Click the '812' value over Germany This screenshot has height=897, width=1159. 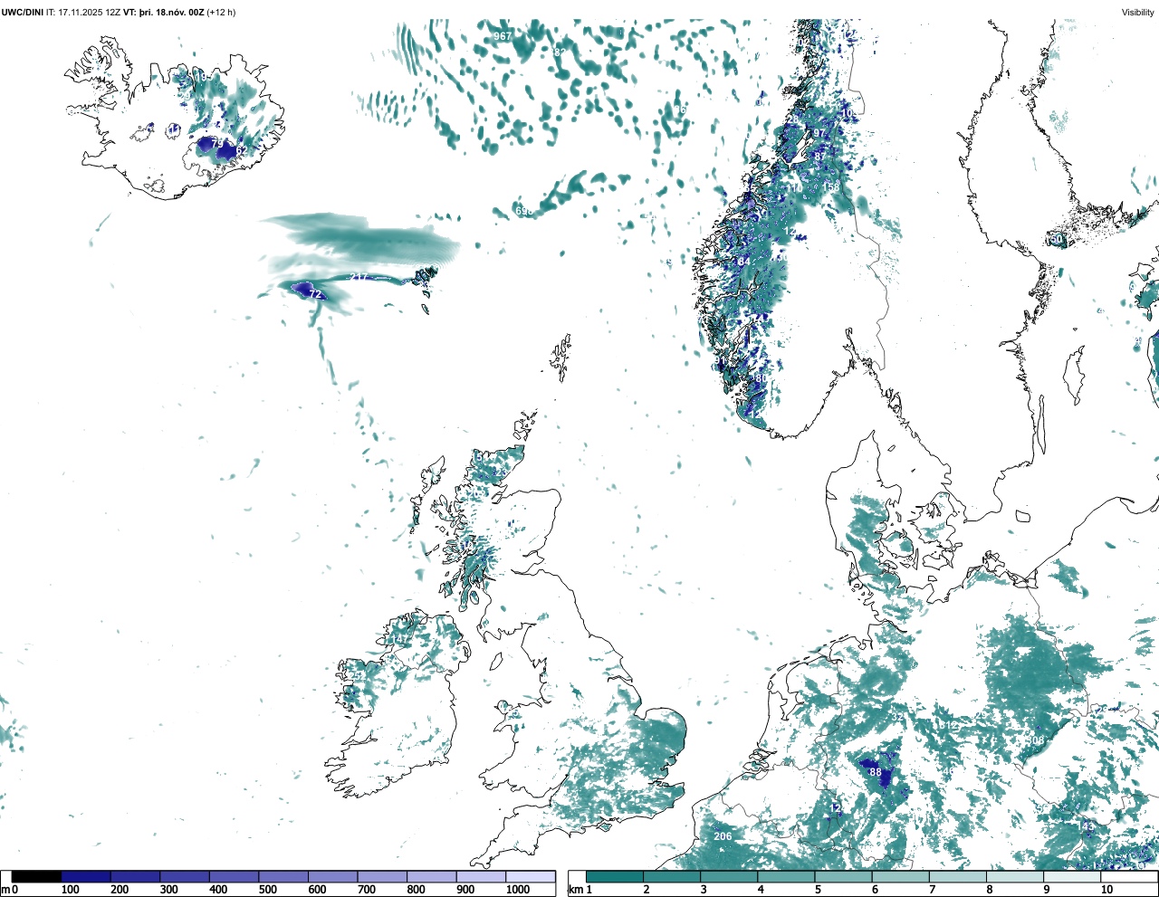pyautogui.click(x=948, y=726)
